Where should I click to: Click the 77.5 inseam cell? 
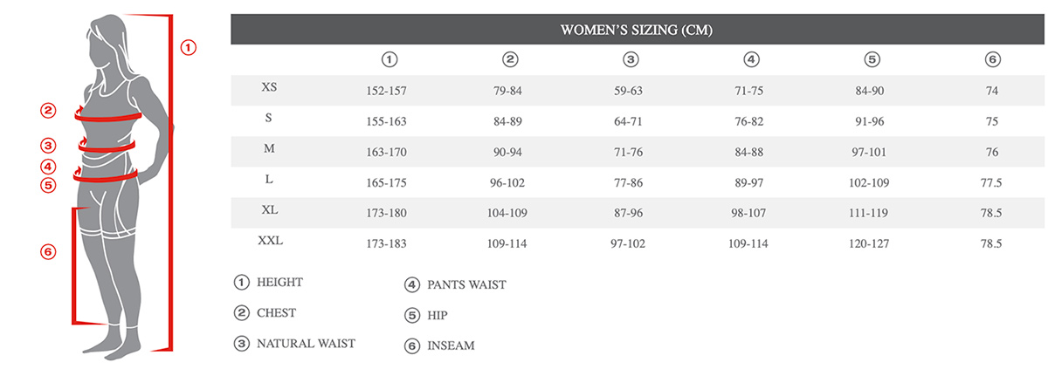990,182
